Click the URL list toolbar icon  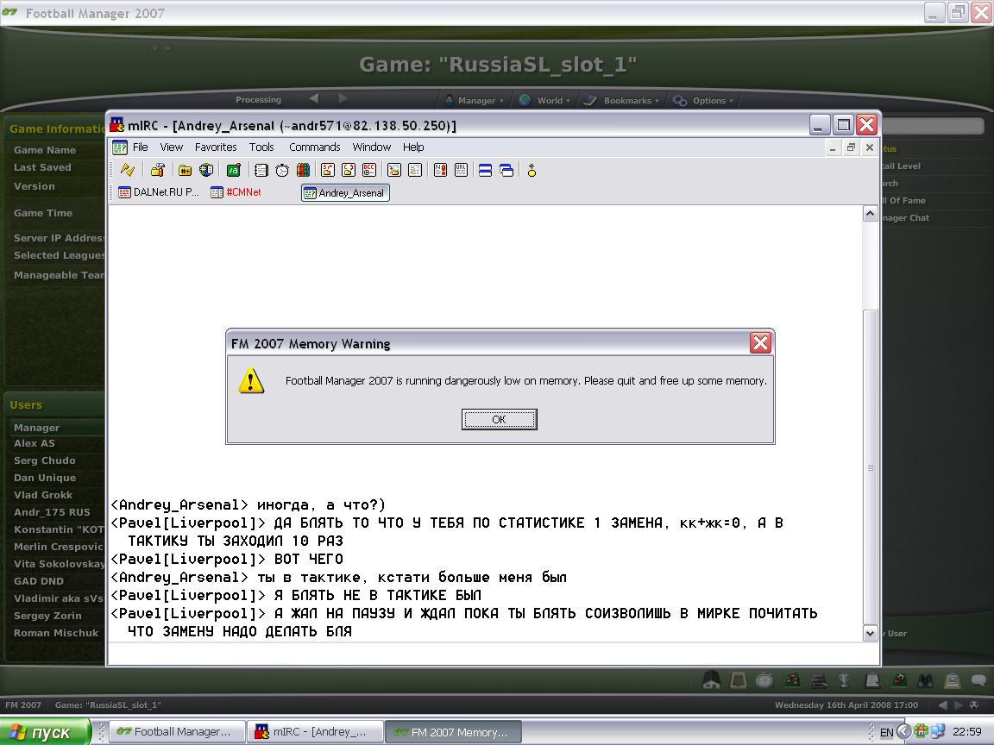(x=461, y=171)
